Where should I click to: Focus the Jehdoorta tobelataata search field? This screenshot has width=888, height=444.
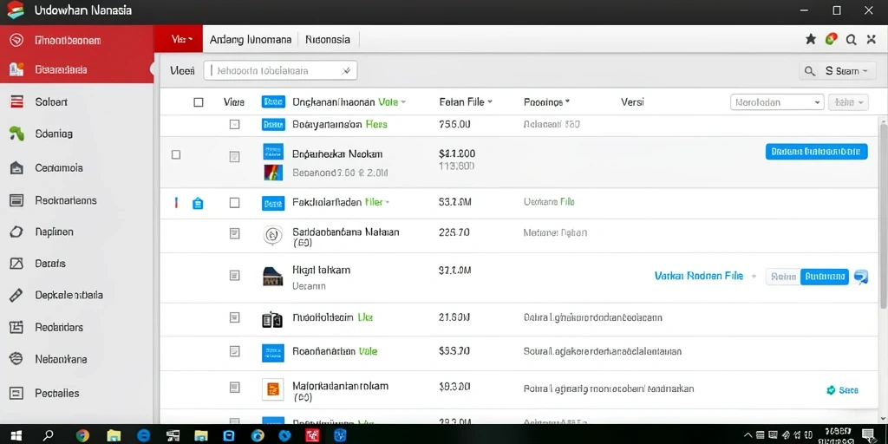coord(280,71)
